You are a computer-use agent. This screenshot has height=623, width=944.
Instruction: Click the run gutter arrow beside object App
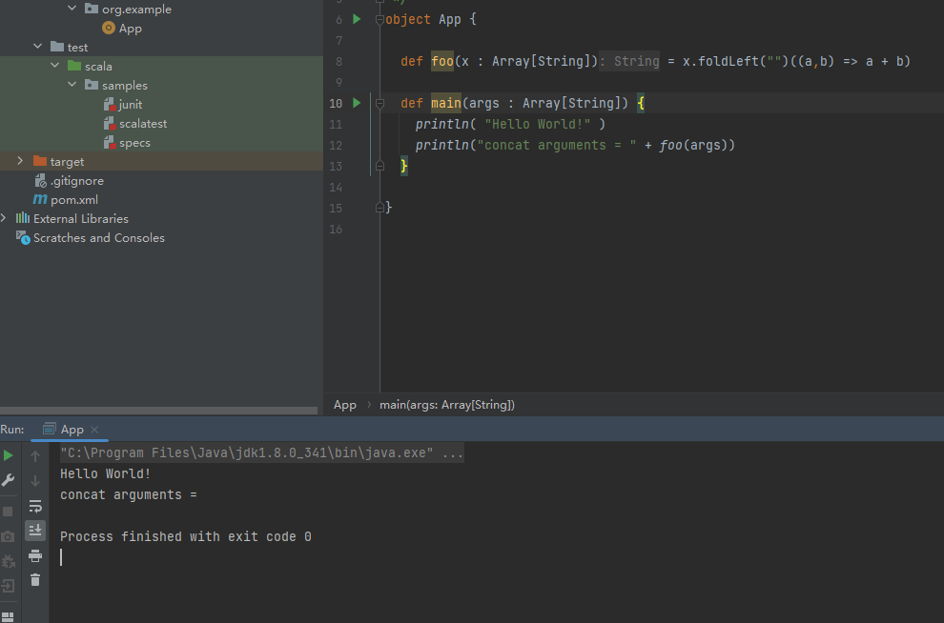(357, 19)
